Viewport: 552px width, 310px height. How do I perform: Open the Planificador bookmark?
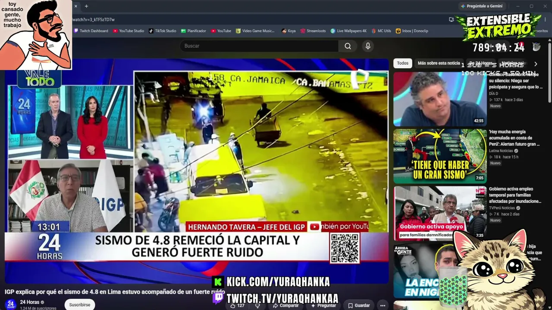tap(194, 31)
